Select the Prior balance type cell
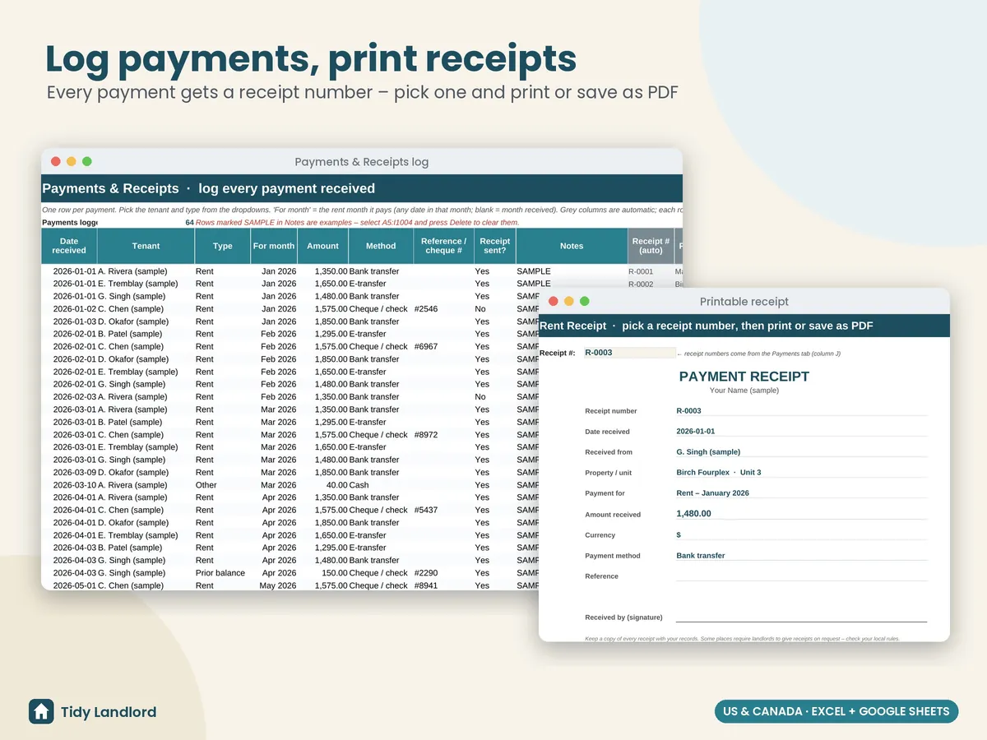 [223, 572]
